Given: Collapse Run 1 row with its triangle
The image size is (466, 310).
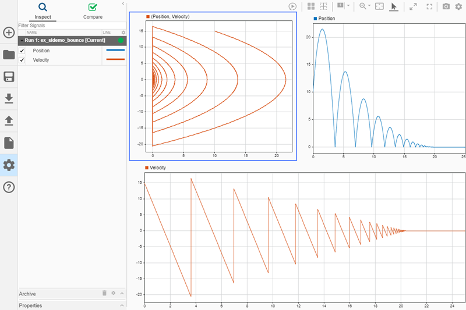Looking at the screenshot, I should [22, 40].
